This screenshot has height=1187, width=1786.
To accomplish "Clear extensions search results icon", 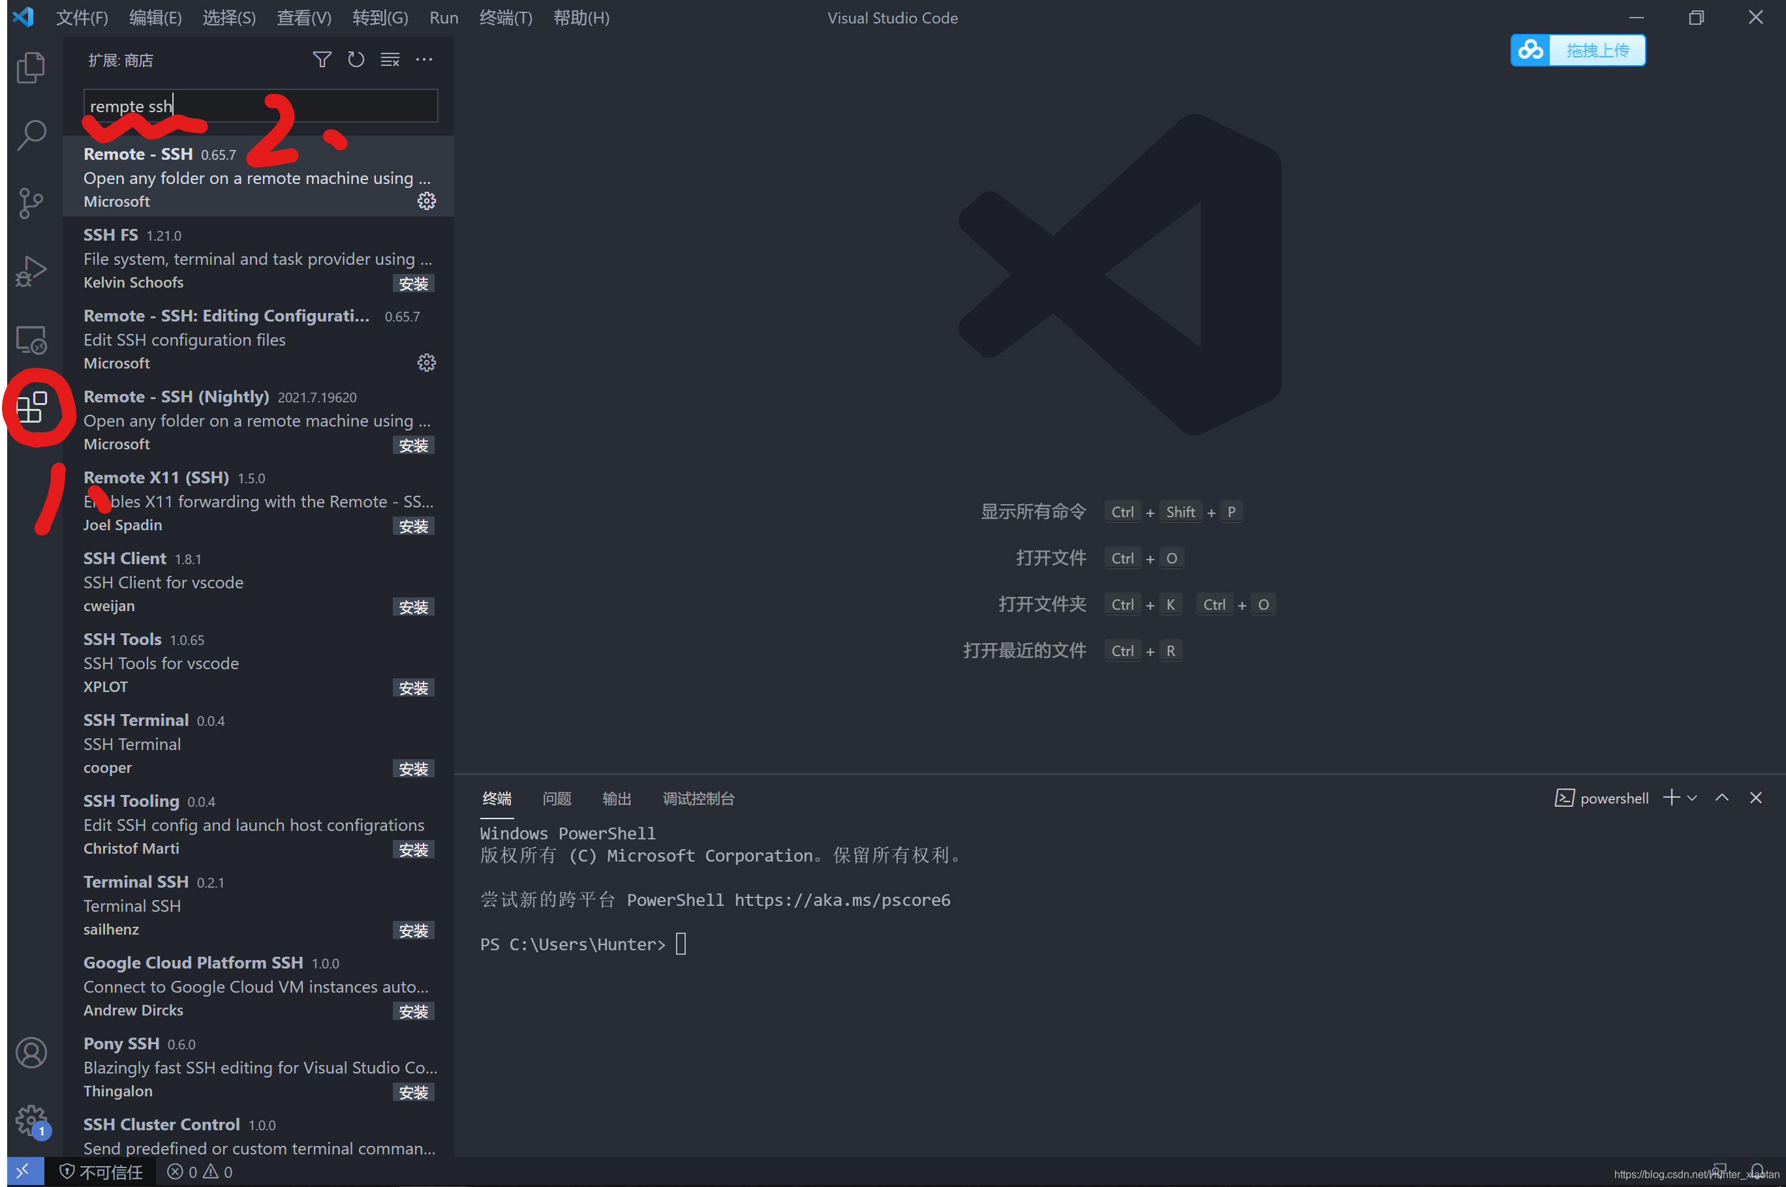I will [390, 59].
